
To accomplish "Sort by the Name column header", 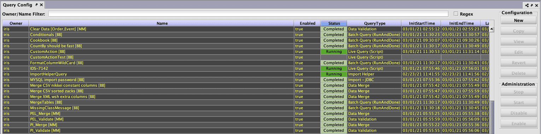I will point(162,23).
